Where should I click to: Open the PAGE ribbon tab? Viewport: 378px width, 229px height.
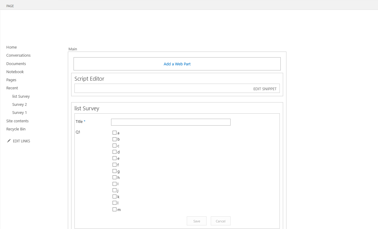(10, 6)
